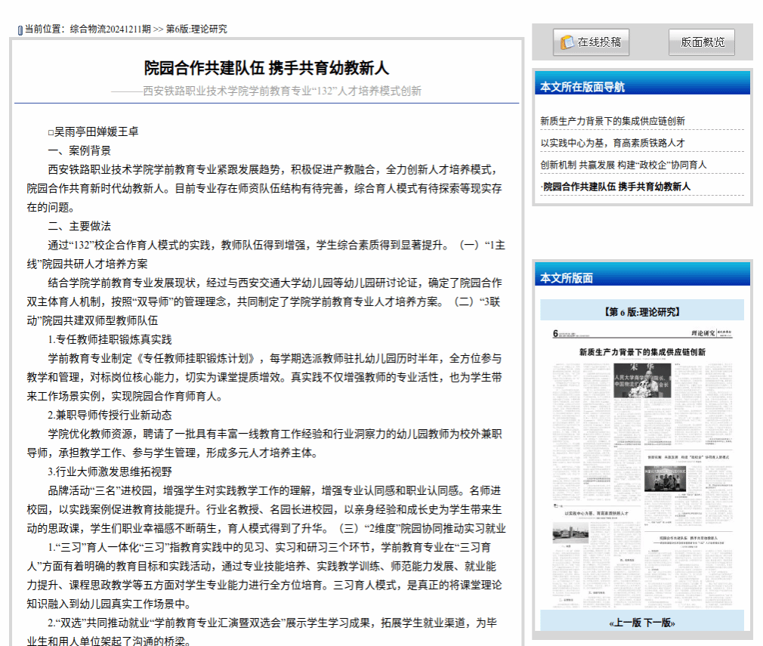The width and height of the screenshot is (763, 646).
Task: Click thumbnail headline 新质生产力背景下的集成供应链创新
Action: [642, 352]
